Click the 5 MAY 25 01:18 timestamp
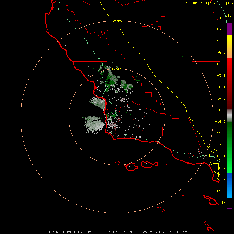 171,232
